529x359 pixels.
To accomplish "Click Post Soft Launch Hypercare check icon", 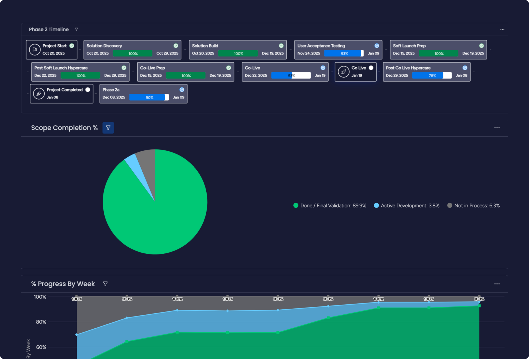I will (124, 68).
